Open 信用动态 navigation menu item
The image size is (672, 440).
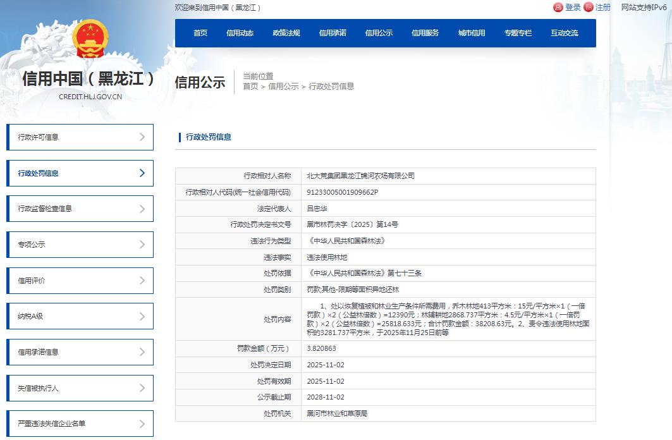[240, 33]
